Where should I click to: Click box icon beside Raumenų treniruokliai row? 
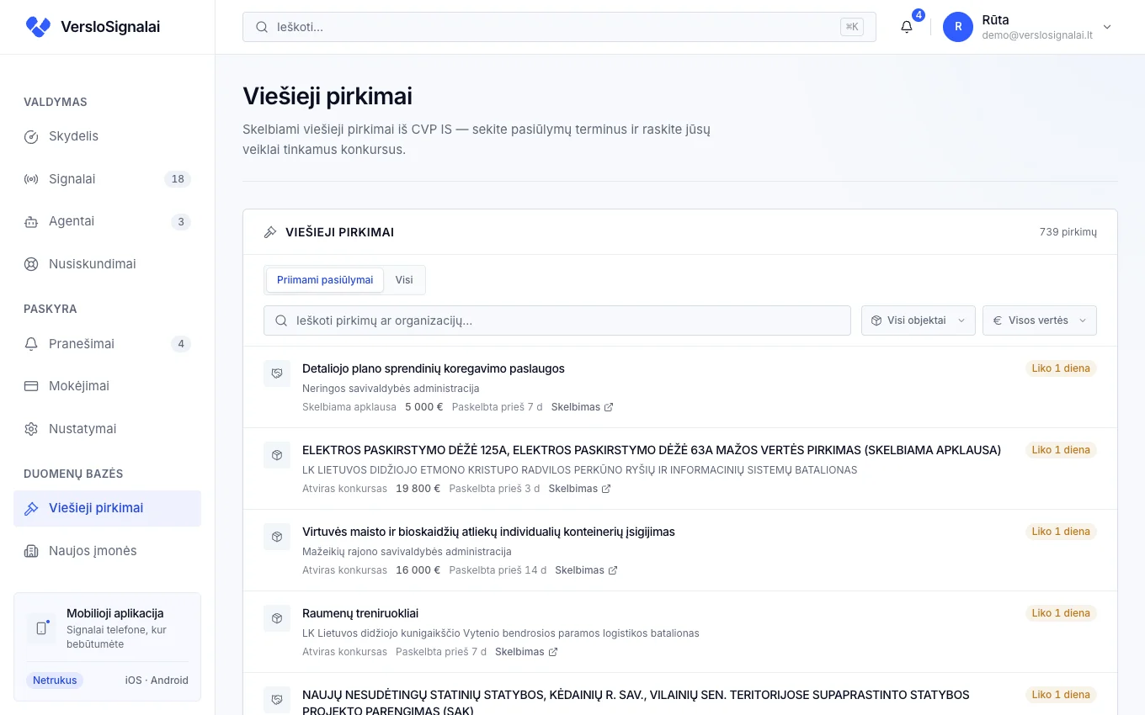pyautogui.click(x=277, y=618)
